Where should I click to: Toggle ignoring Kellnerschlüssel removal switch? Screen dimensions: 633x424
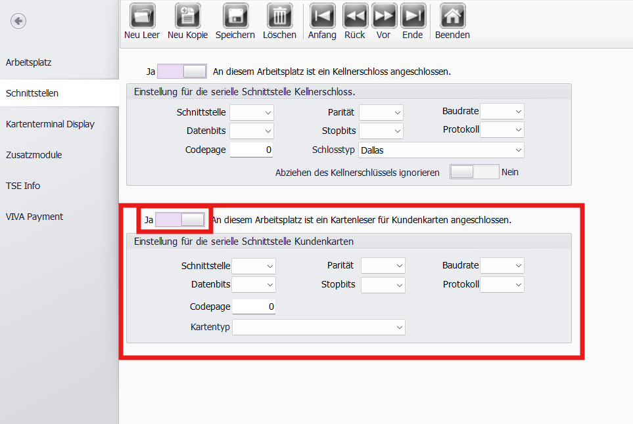474,172
